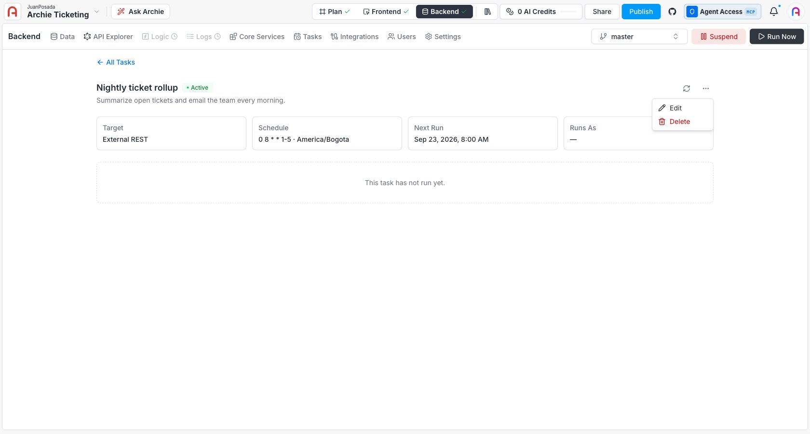Go to the Tasks tab
Viewport: 810px width, 434px height.
[x=308, y=37]
